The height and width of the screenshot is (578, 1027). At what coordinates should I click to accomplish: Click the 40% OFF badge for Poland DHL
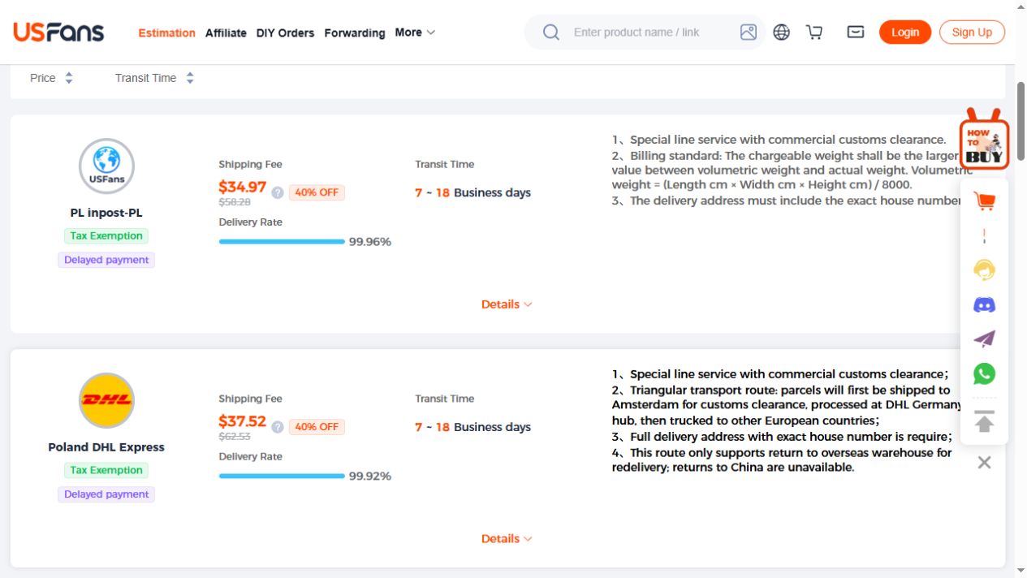[317, 427]
